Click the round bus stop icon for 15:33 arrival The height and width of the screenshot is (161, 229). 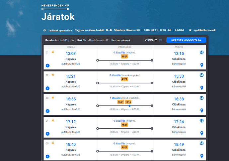point(201,75)
